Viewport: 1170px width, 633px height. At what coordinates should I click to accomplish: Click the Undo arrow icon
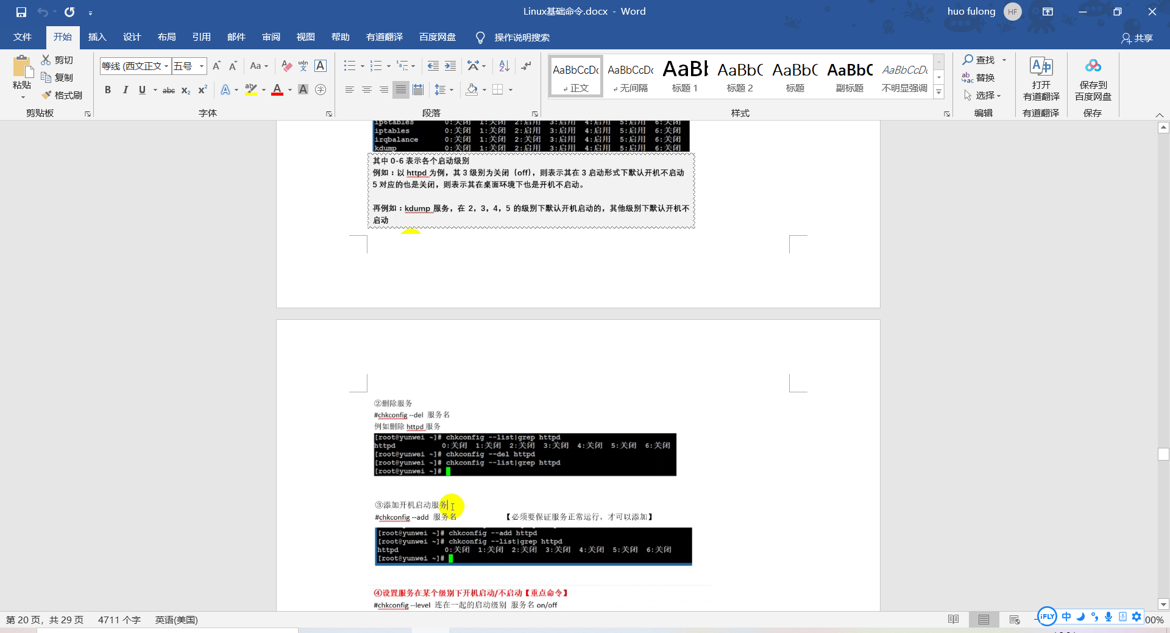click(x=42, y=12)
